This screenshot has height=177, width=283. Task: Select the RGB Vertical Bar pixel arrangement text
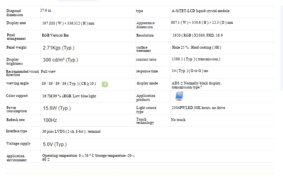pyautogui.click(x=55, y=35)
